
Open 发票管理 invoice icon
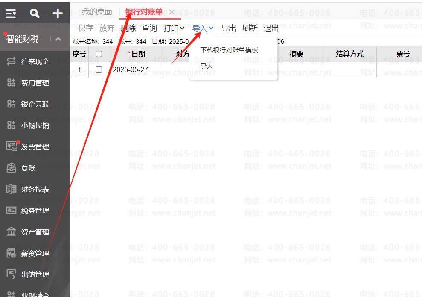pos(12,147)
